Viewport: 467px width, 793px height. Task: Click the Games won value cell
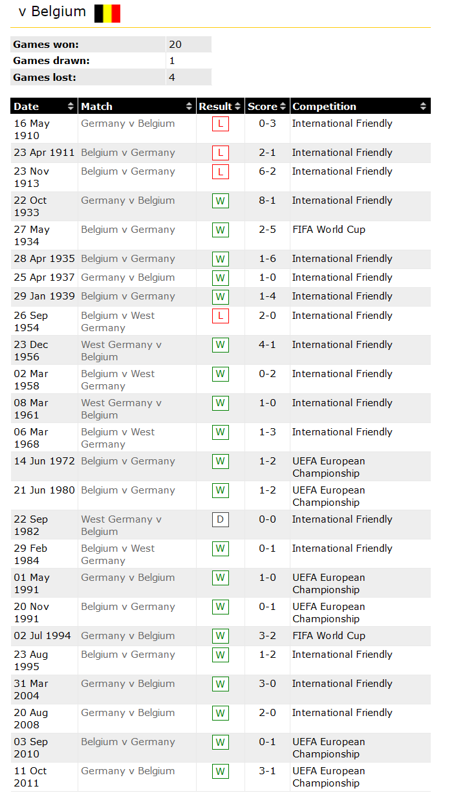(188, 45)
